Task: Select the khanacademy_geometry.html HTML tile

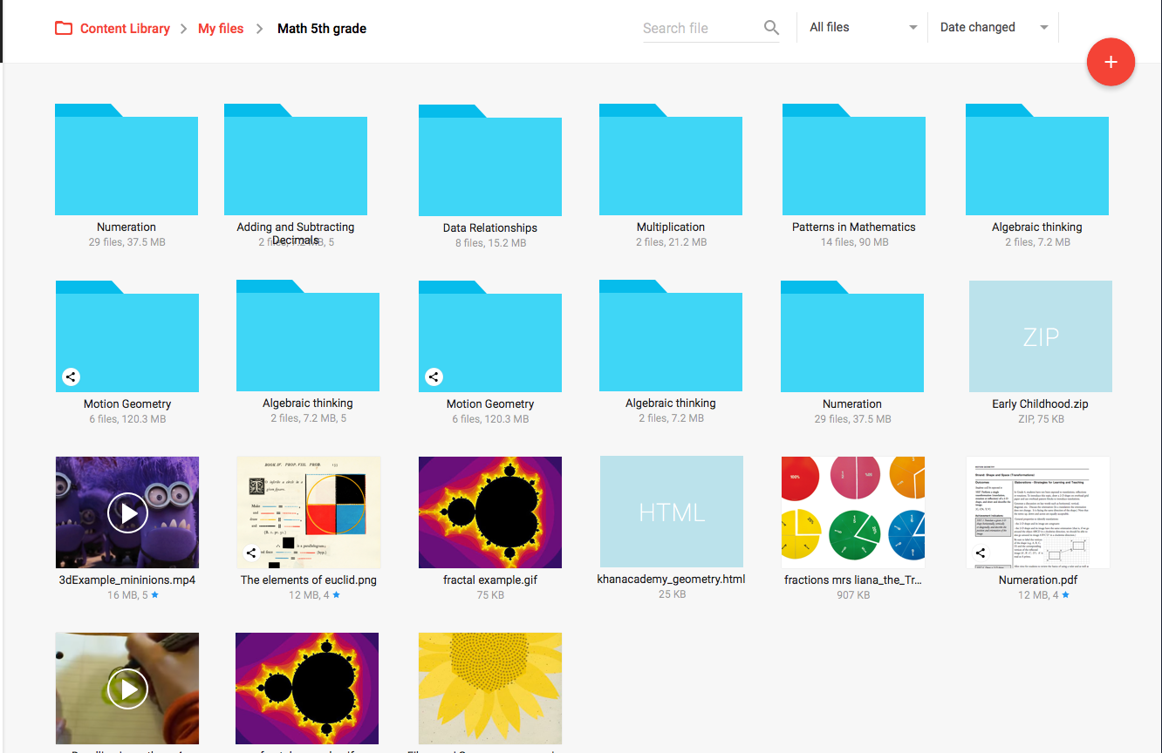Action: [672, 512]
